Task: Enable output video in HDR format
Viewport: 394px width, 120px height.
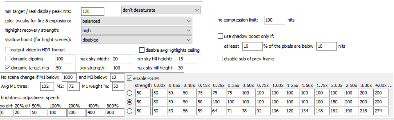Action: (7, 50)
